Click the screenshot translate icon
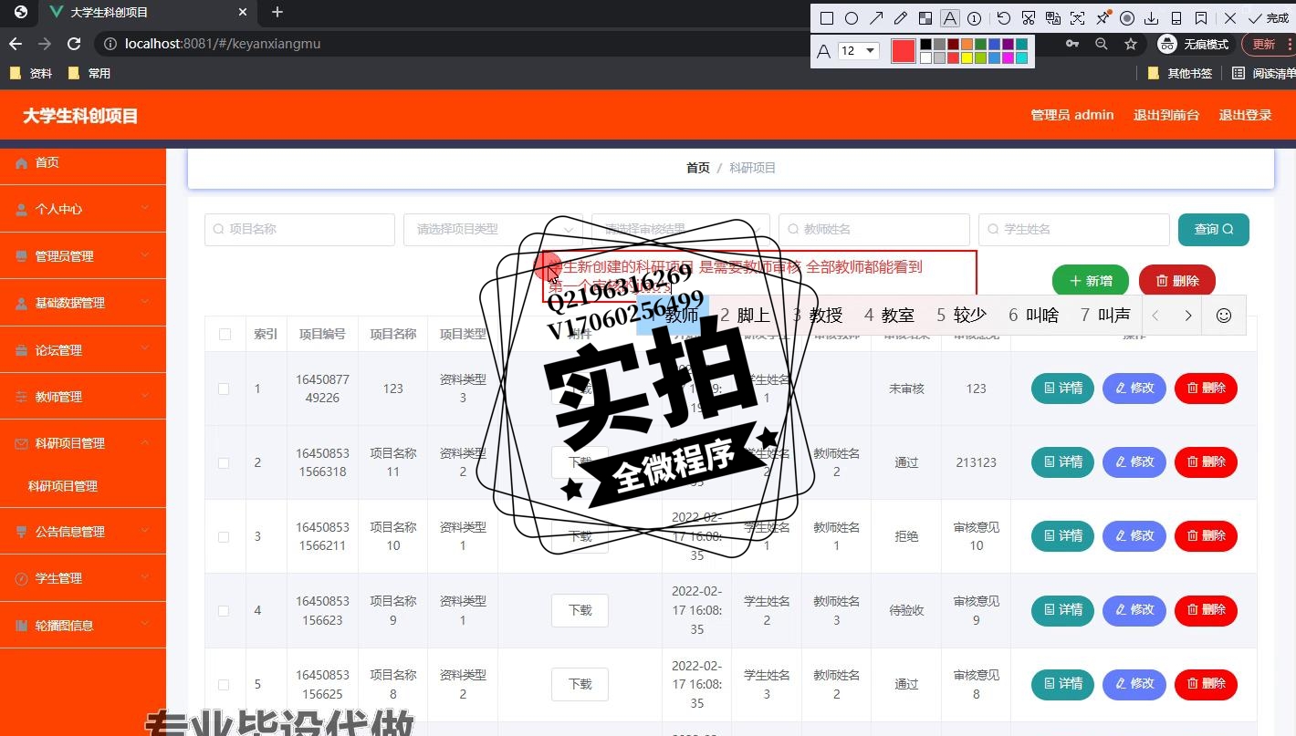 (1053, 18)
